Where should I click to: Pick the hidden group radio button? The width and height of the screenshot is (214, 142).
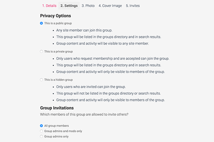(x=41, y=80)
